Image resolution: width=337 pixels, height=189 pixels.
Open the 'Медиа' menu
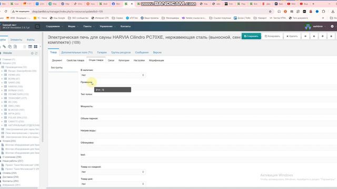pos(73,26)
